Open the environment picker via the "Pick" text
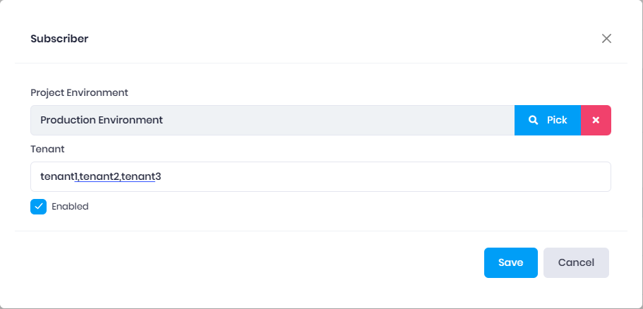This screenshot has width=643, height=309. pyautogui.click(x=557, y=120)
